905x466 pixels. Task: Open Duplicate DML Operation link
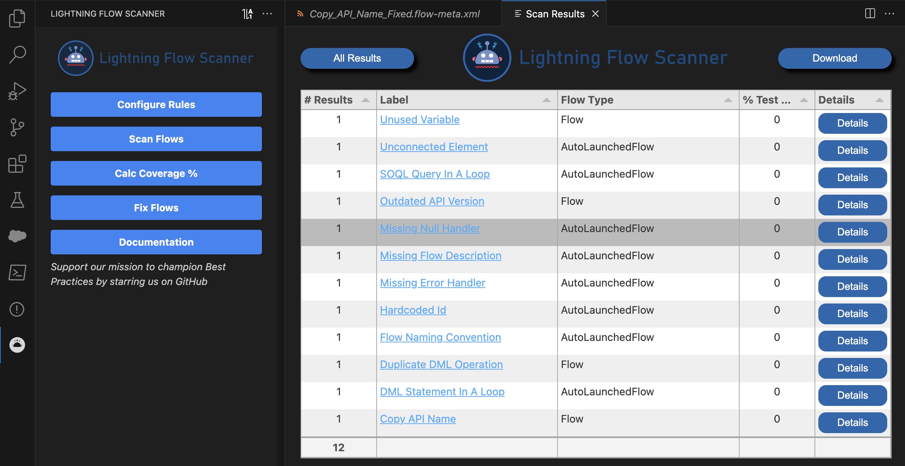tap(441, 364)
